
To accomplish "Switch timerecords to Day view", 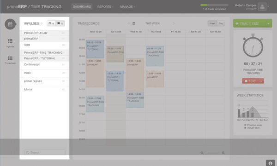I will point(221,23).
